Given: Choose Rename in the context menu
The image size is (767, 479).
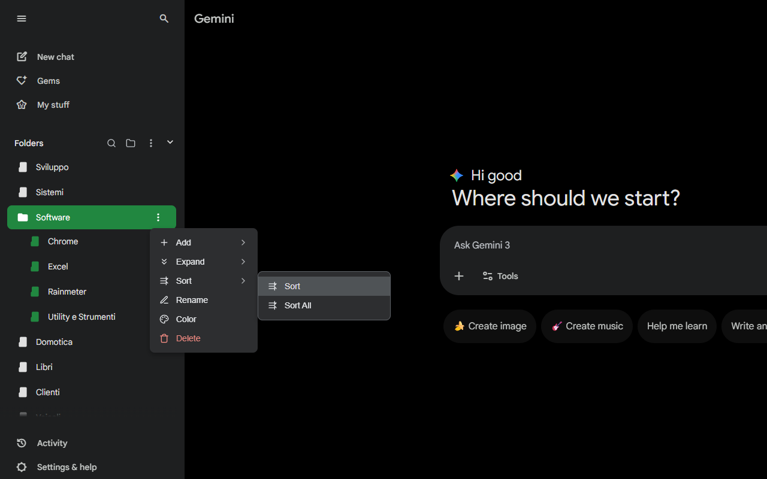Looking at the screenshot, I should click(204, 300).
